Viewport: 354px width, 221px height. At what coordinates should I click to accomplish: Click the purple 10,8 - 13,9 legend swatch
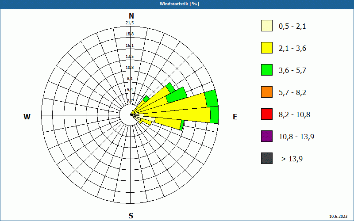267,136
